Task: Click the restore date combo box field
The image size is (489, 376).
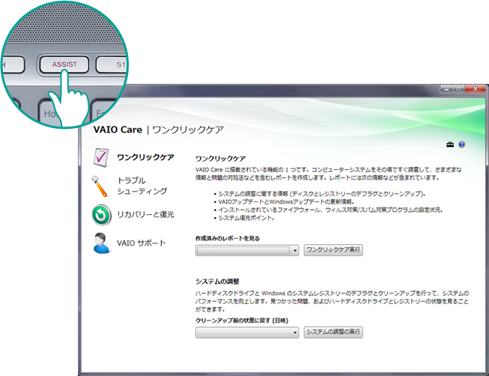Action: [x=243, y=331]
